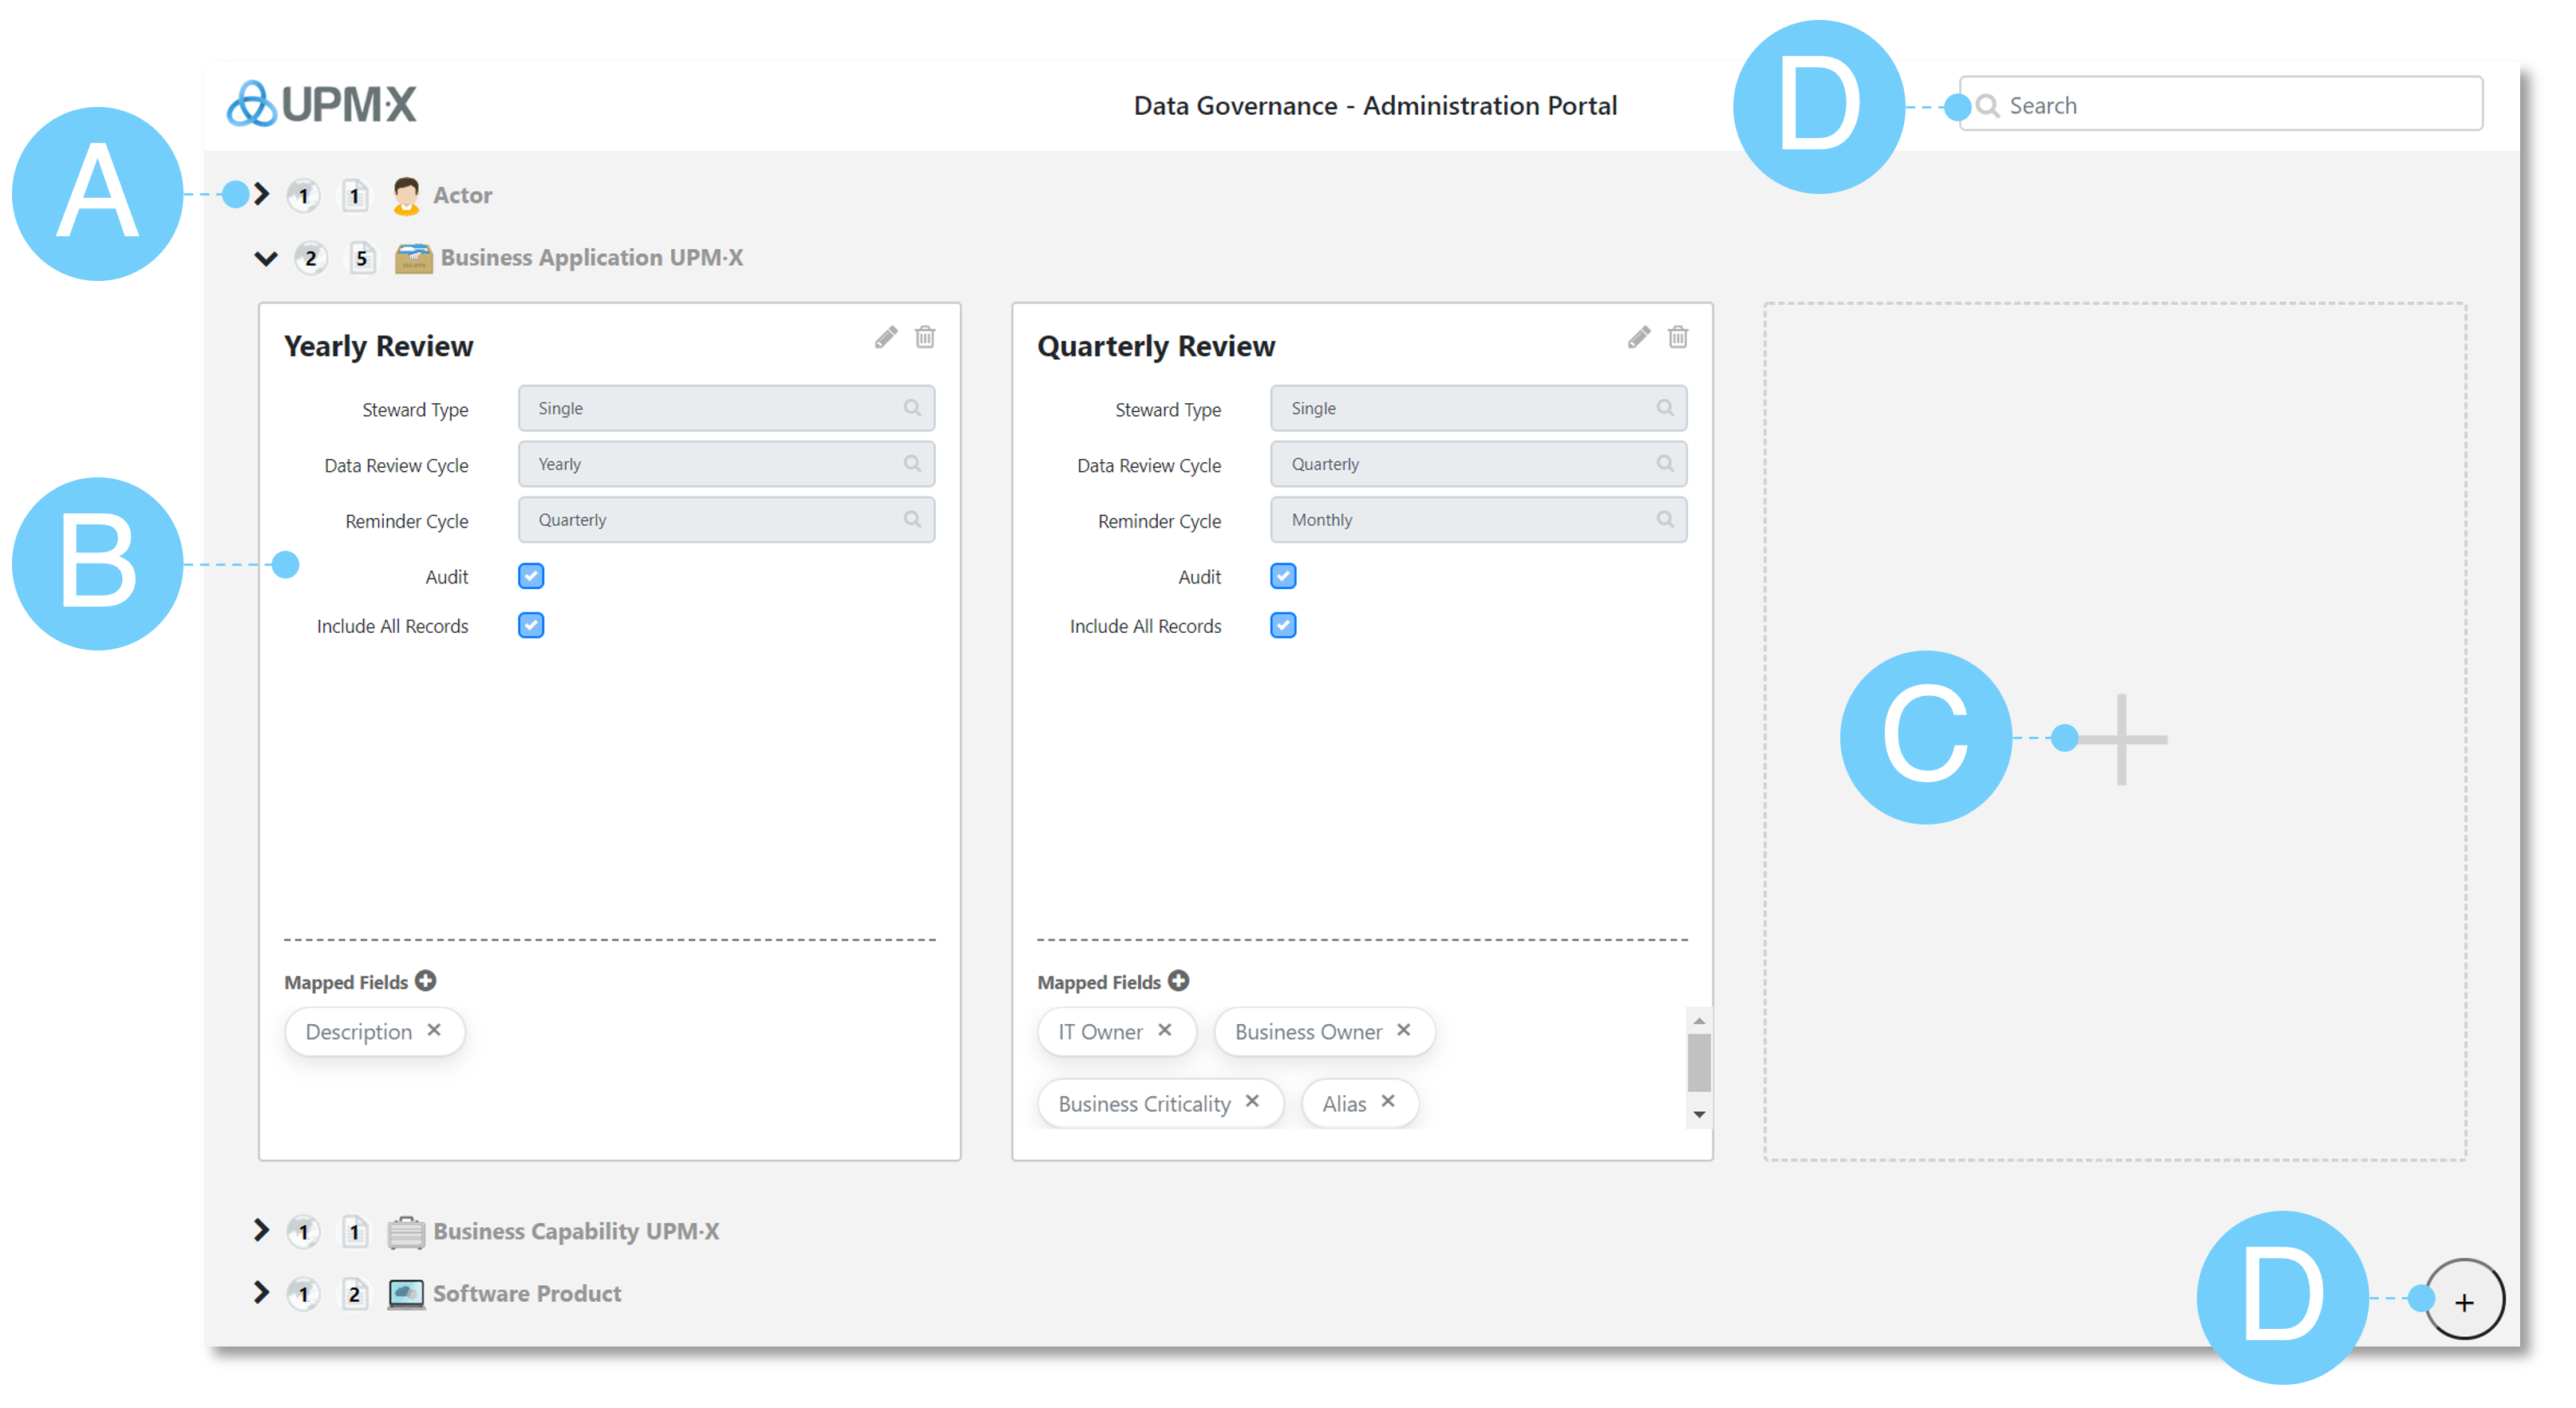The height and width of the screenshot is (1408, 2576).
Task: Click large plus placeholder to add new card
Action: (x=2121, y=739)
